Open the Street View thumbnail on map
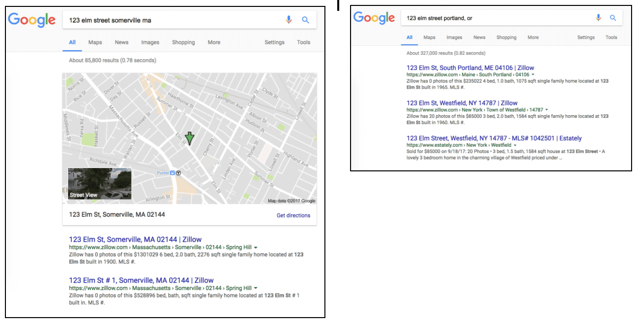Image resolution: width=638 pixels, height=325 pixels. coord(100,184)
